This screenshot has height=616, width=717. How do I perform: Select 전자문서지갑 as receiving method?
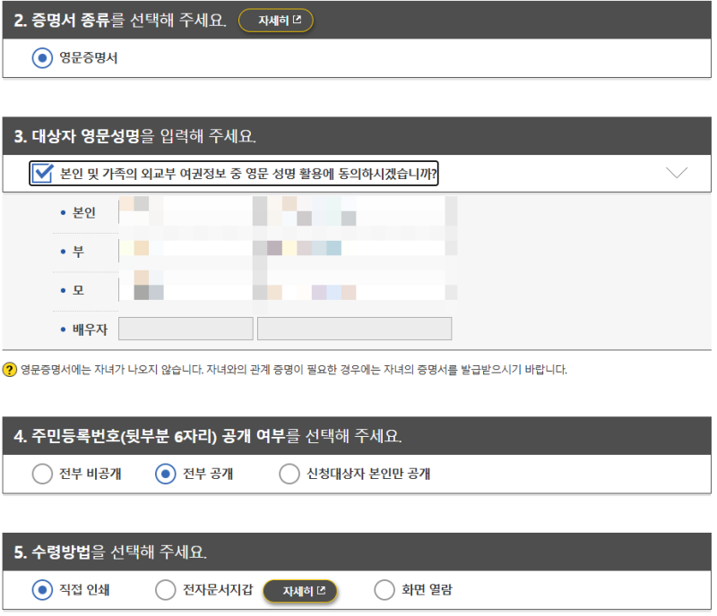[165, 590]
